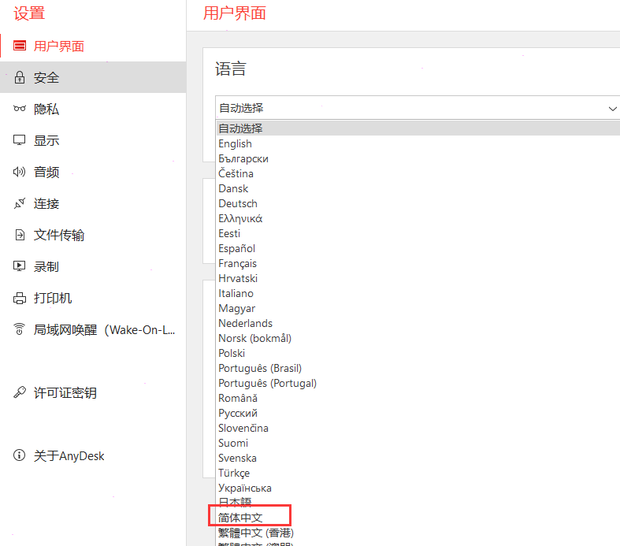620x546 pixels.
Task: Select Čeština language option
Action: 418,173
